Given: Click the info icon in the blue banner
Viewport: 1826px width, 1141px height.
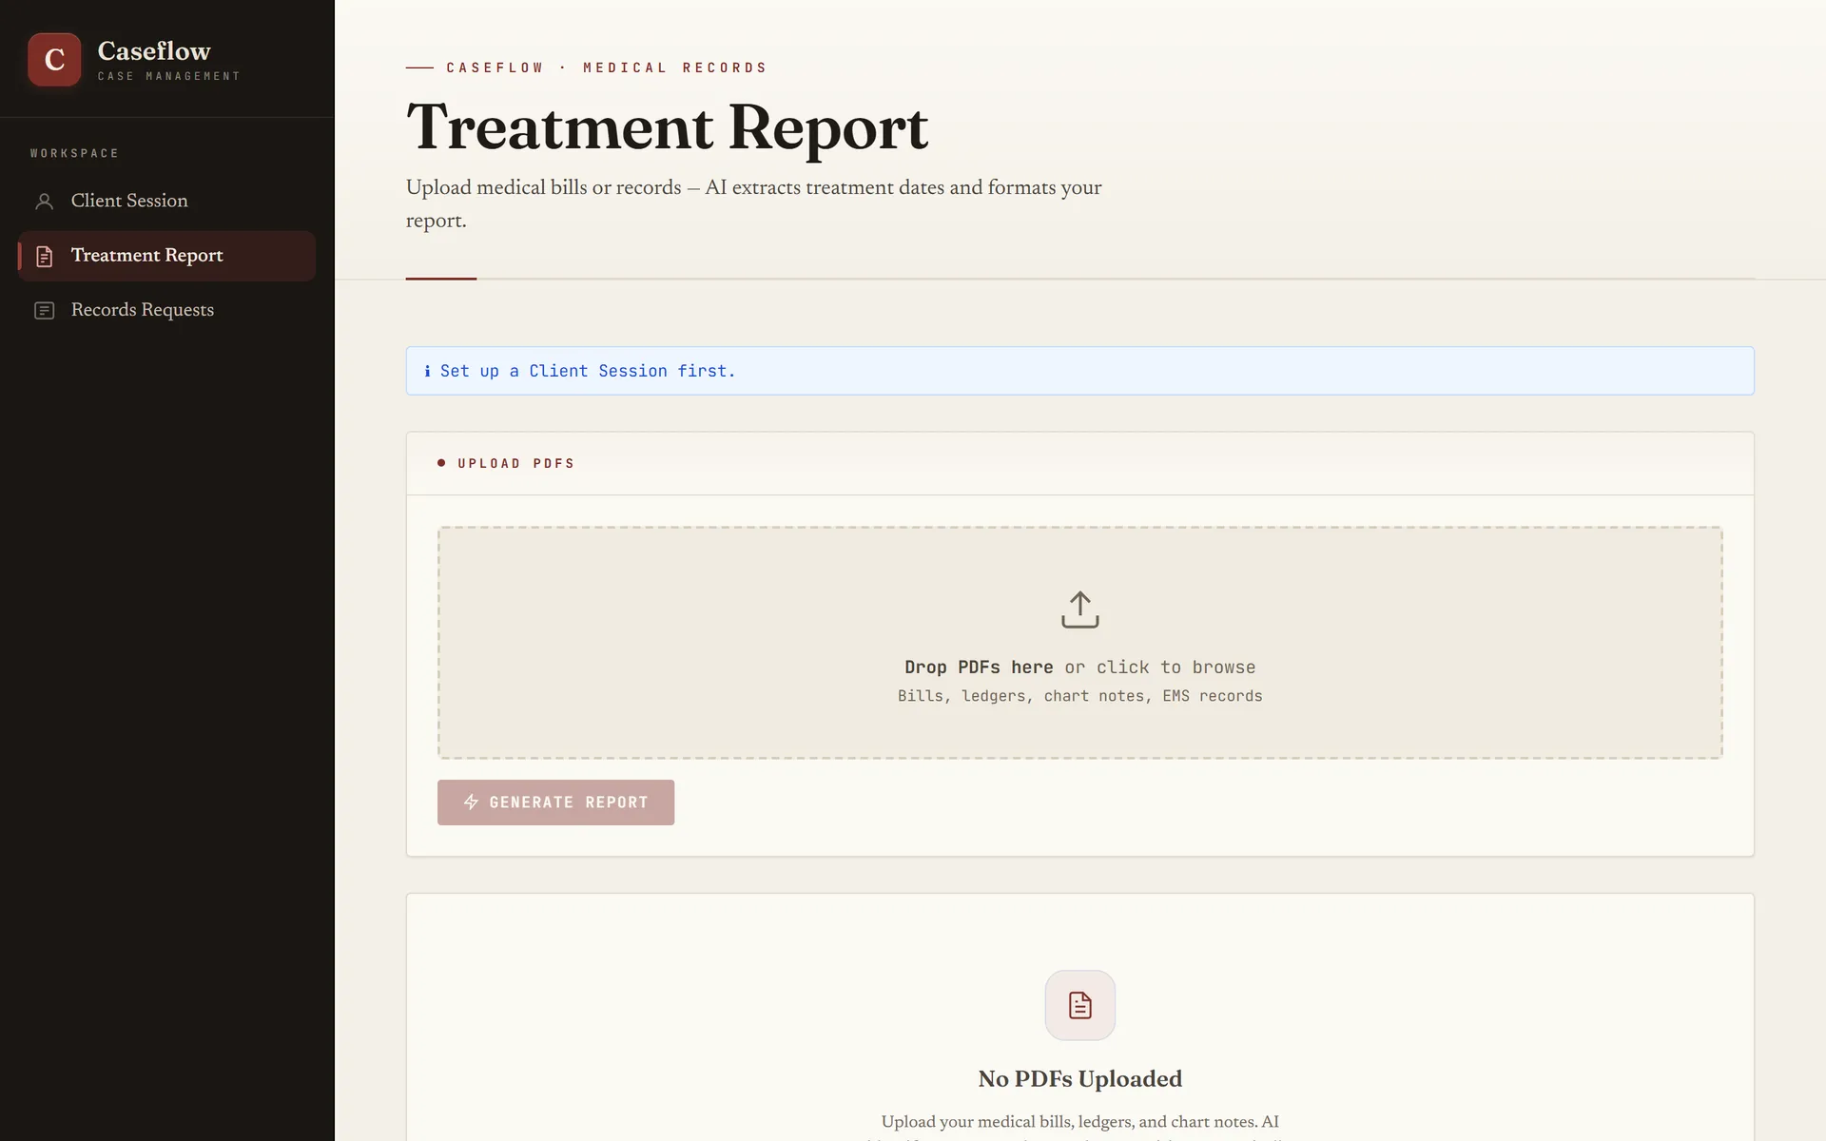Looking at the screenshot, I should click(427, 371).
